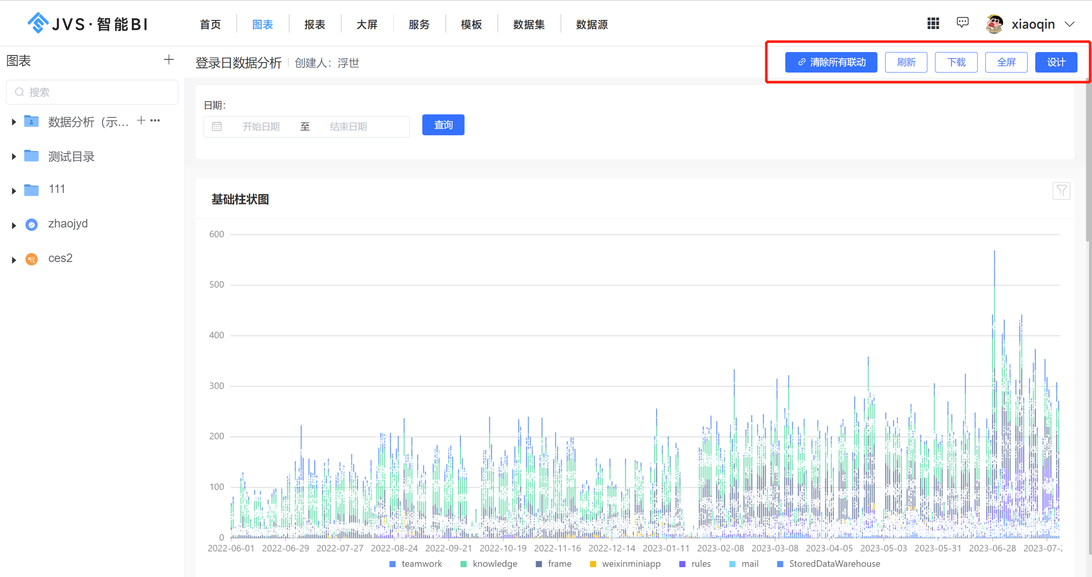Expand the 测试目录 folder tree
This screenshot has height=577, width=1092.
(x=13, y=156)
